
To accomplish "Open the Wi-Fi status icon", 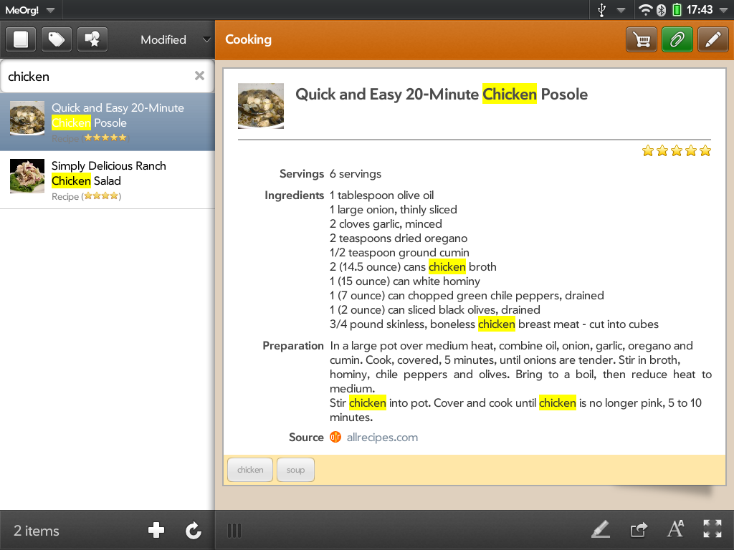I will pyautogui.click(x=646, y=10).
